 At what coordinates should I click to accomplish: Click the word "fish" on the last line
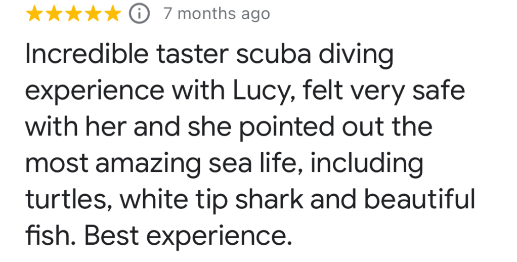point(47,236)
